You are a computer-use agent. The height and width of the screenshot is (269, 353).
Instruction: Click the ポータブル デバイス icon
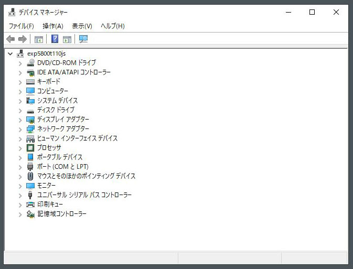(x=30, y=157)
